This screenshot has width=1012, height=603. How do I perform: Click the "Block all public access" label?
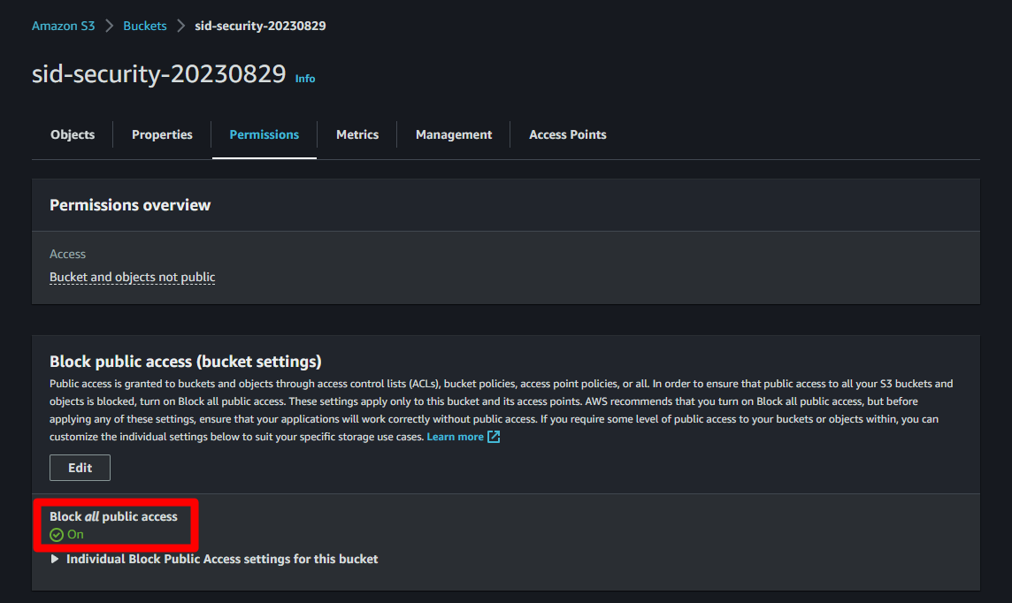click(x=113, y=516)
